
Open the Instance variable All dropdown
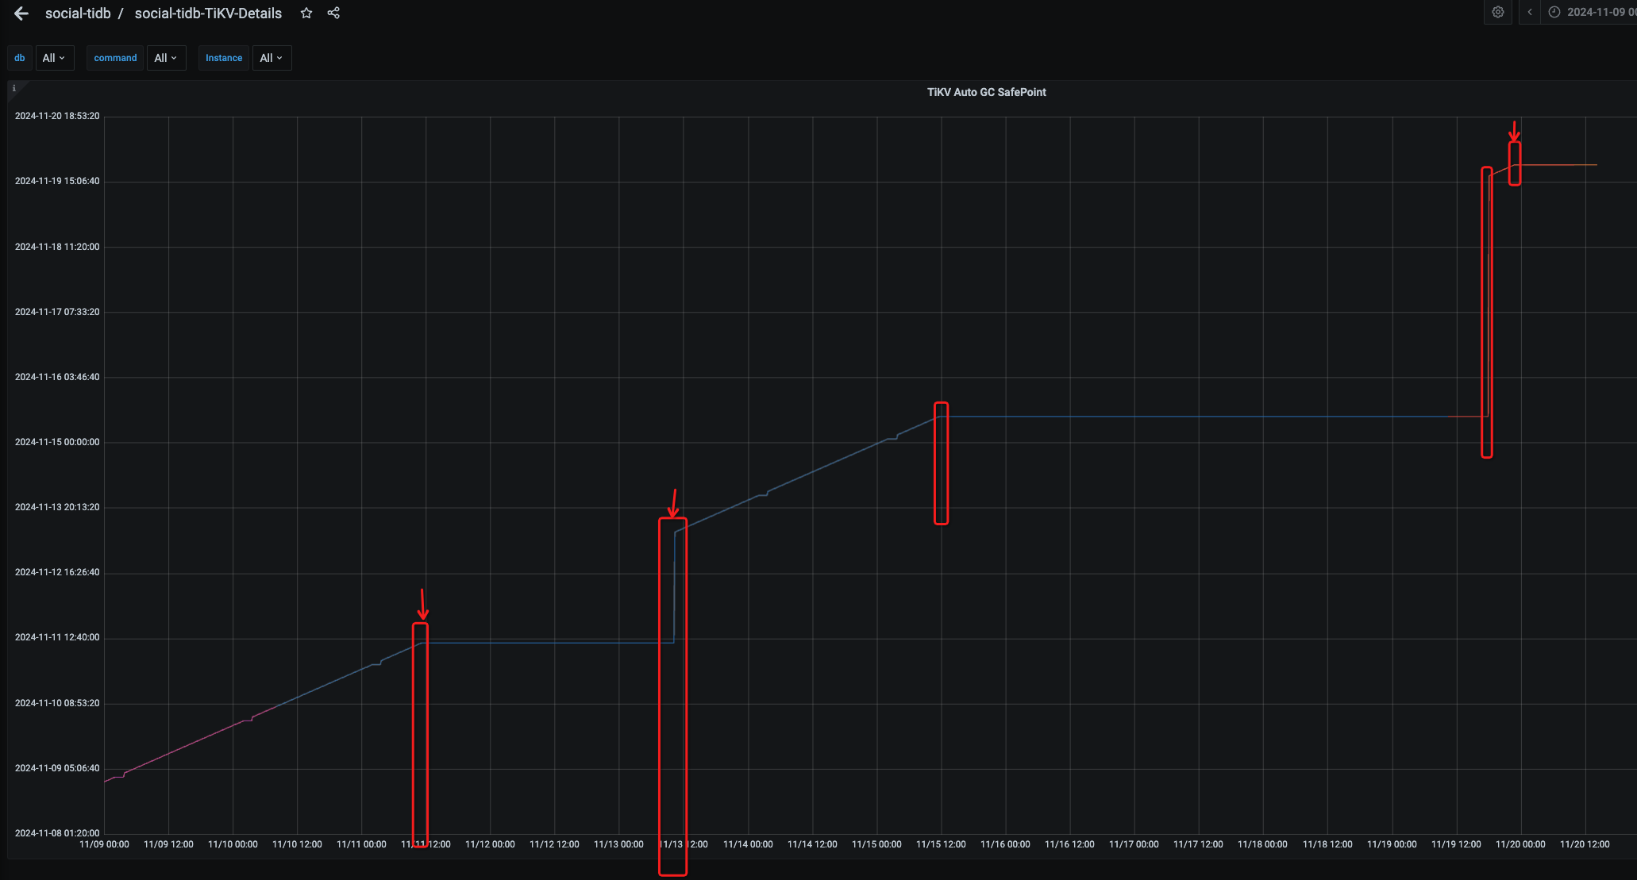tap(272, 58)
